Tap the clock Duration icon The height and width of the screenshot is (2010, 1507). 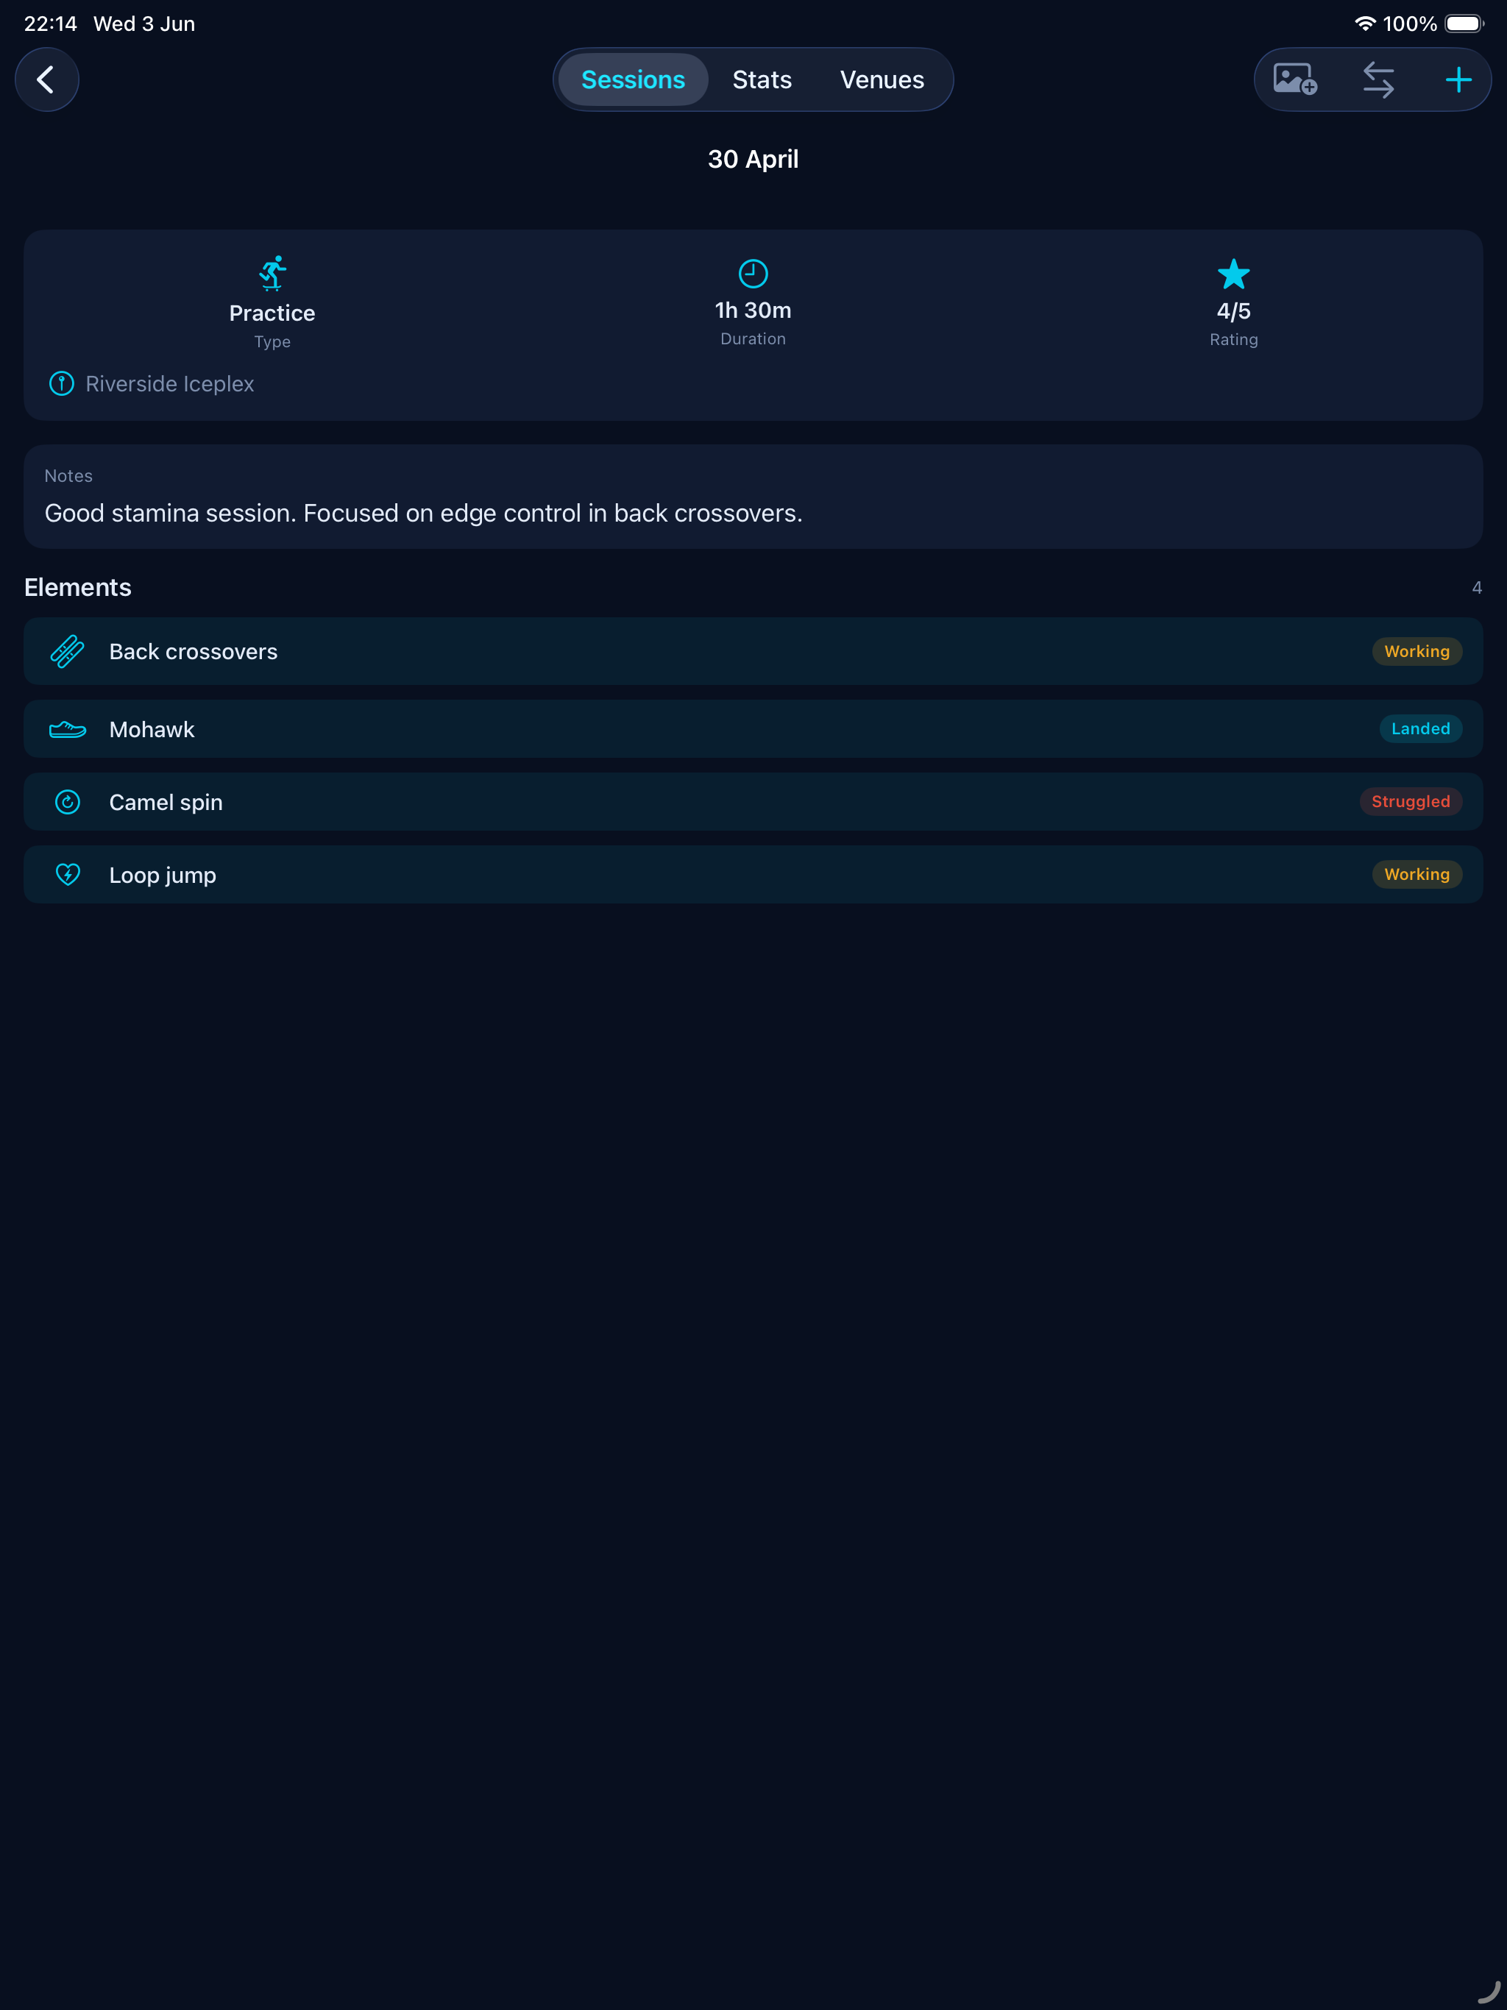753,273
